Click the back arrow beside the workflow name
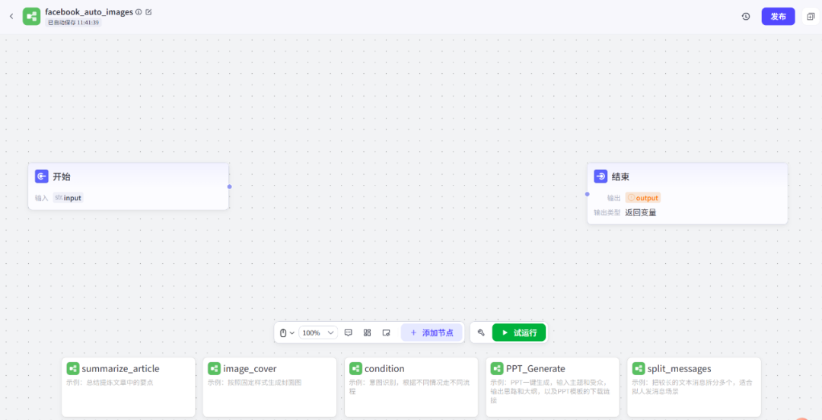The image size is (822, 420). coord(11,16)
